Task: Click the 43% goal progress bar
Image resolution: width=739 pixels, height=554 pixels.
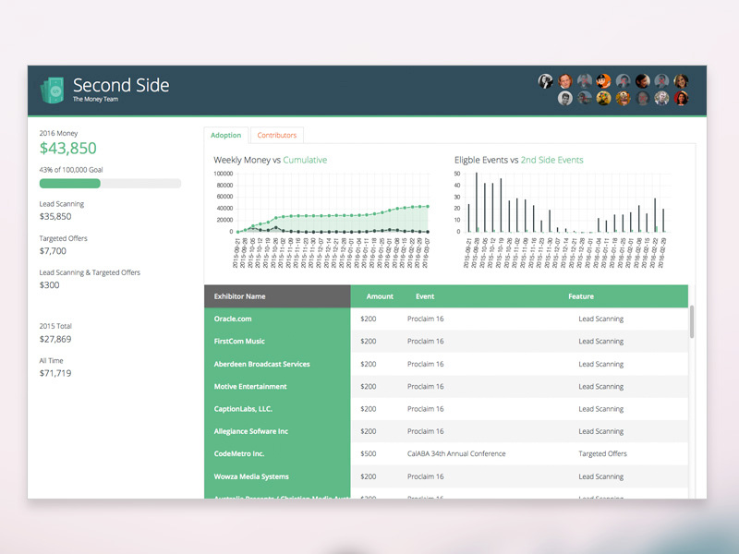Action: point(110,184)
